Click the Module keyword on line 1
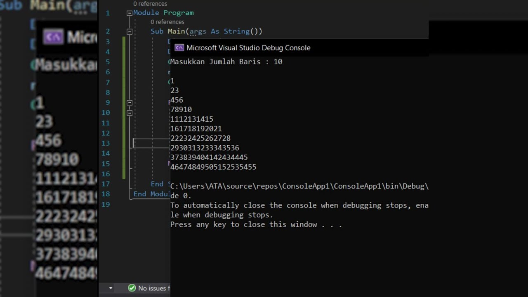Viewport: 528px width, 297px height. coord(146,13)
